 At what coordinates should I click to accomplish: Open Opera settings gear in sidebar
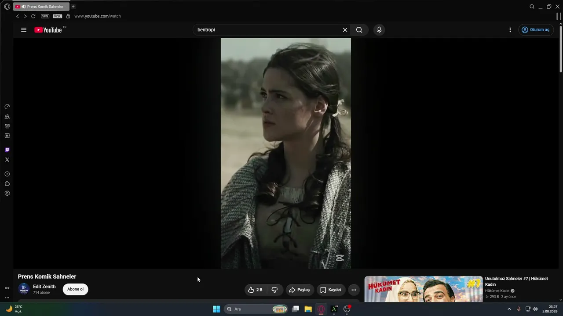coord(7,194)
